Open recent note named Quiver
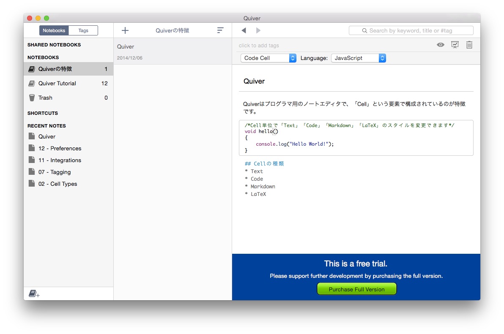The width and height of the screenshot is (504, 334). click(47, 136)
